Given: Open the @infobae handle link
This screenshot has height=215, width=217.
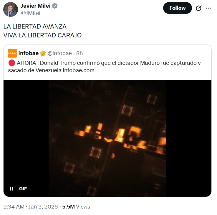Looking at the screenshot, I should pos(60,53).
